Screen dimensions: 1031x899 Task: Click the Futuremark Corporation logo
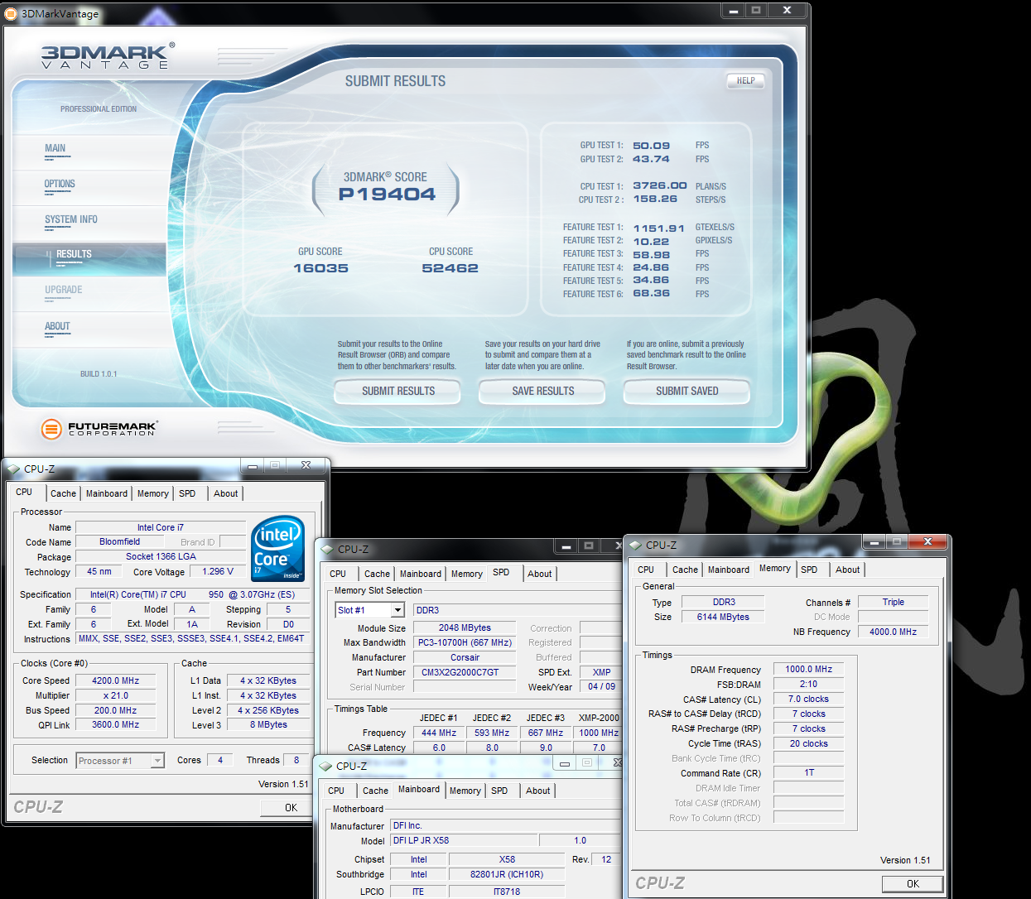coord(99,428)
